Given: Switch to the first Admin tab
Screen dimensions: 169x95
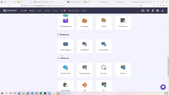Looking at the screenshot, I should (8, 2).
